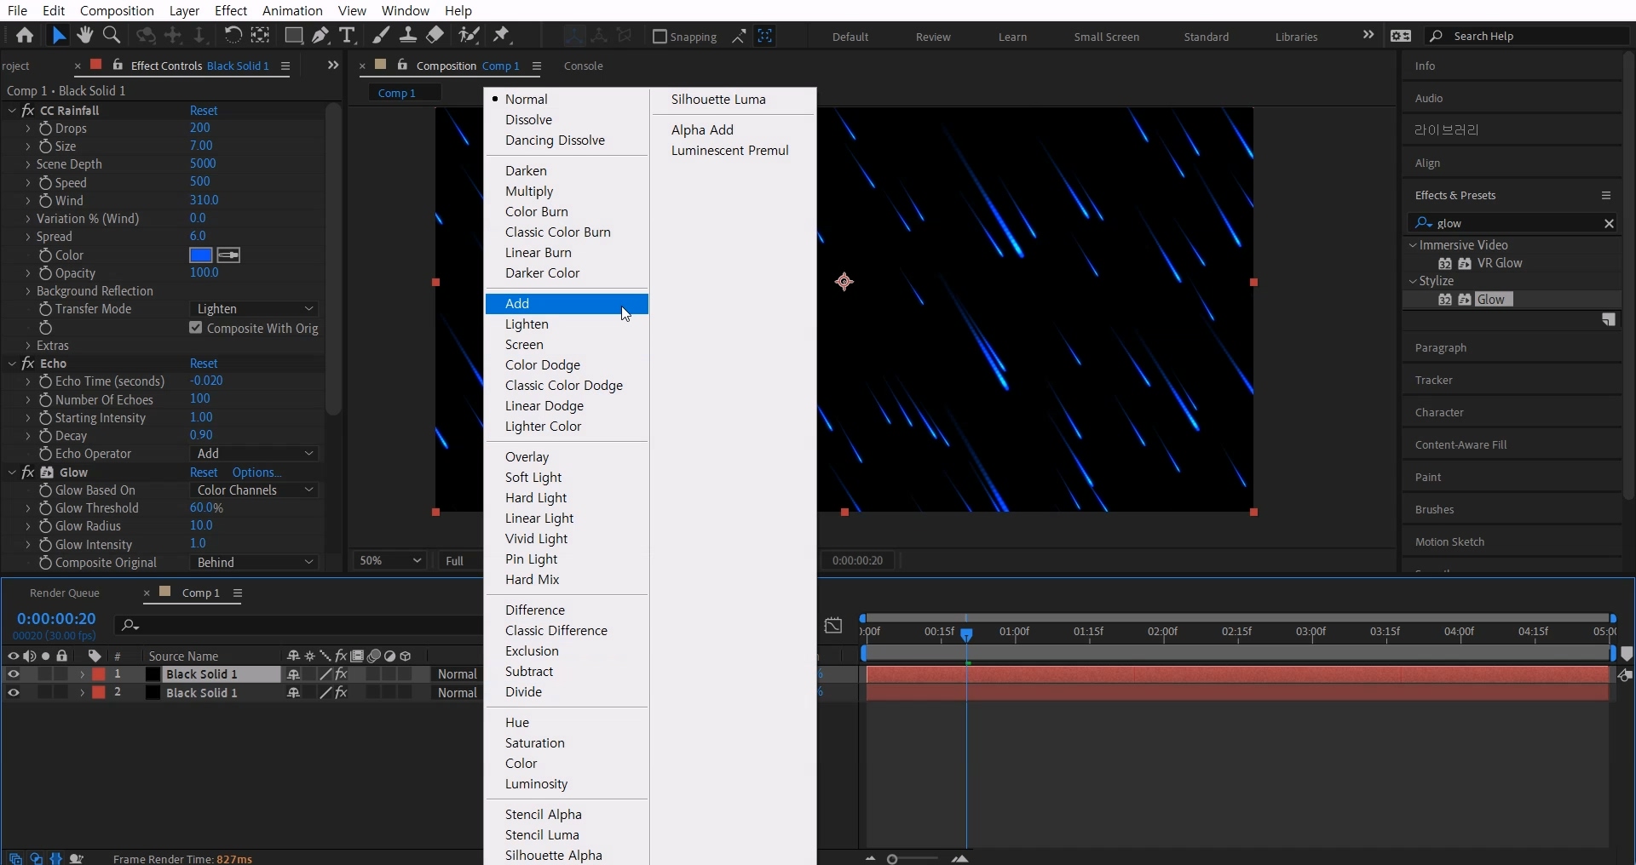The width and height of the screenshot is (1636, 865).
Task: Select the Clone Stamp tool
Action: click(408, 36)
